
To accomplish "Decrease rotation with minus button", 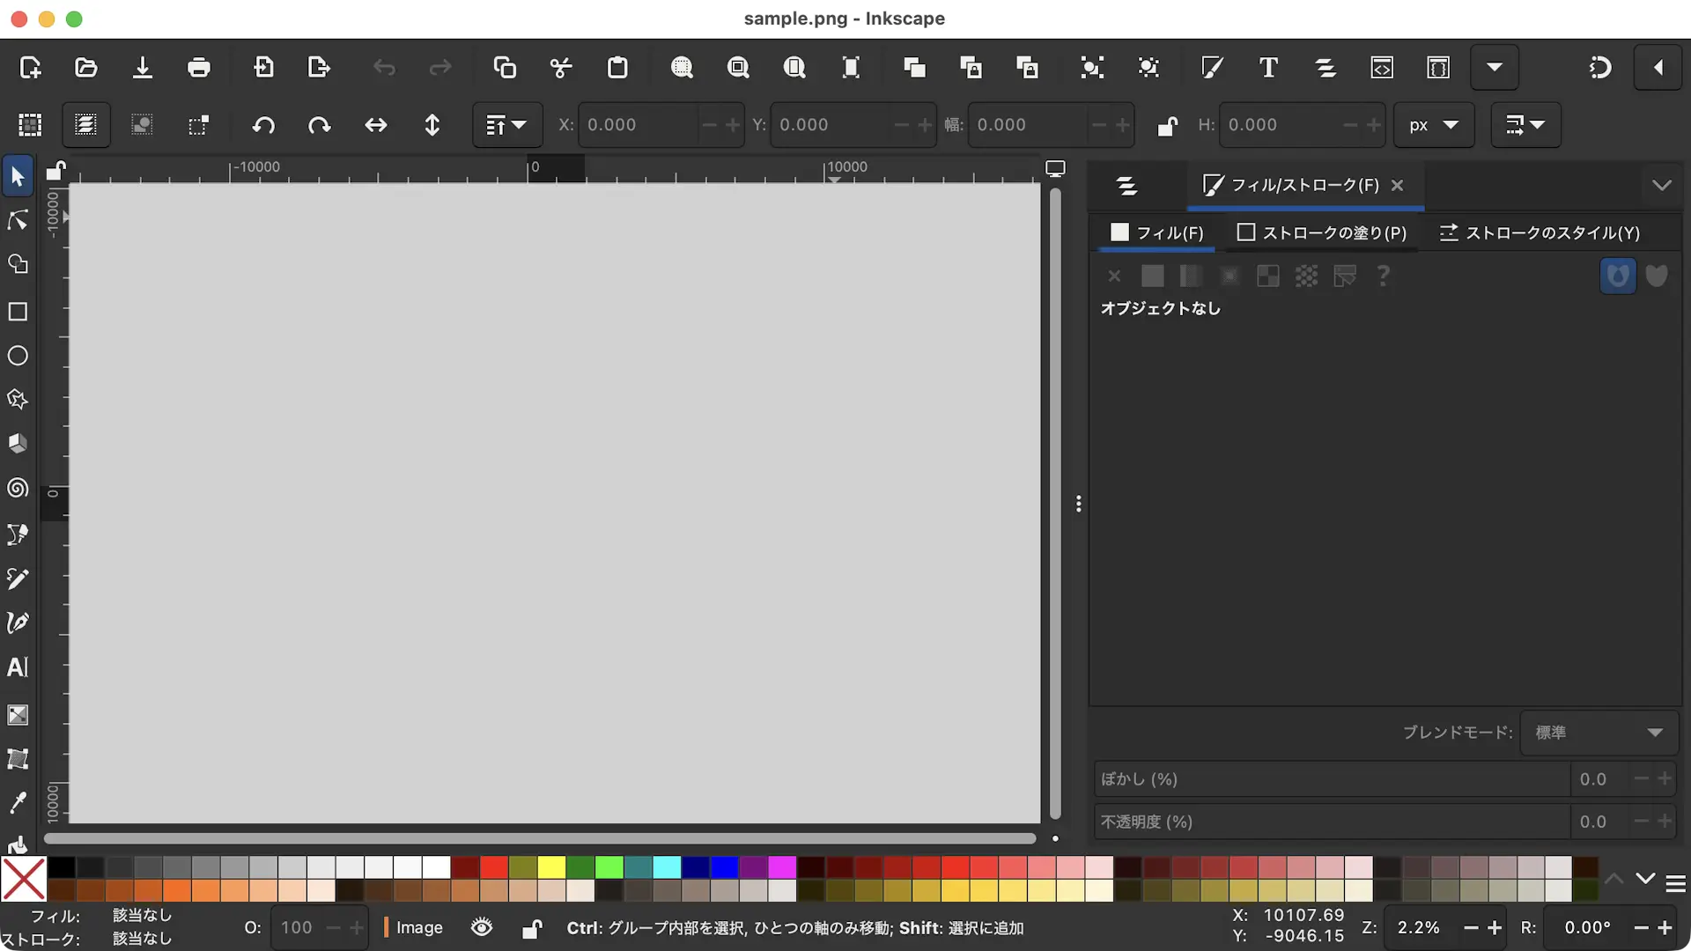I will coord(1641,927).
